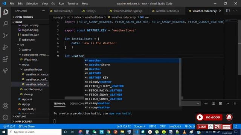
Task: Select the DEBUG CONSOLE panel tab
Action: tap(77, 103)
